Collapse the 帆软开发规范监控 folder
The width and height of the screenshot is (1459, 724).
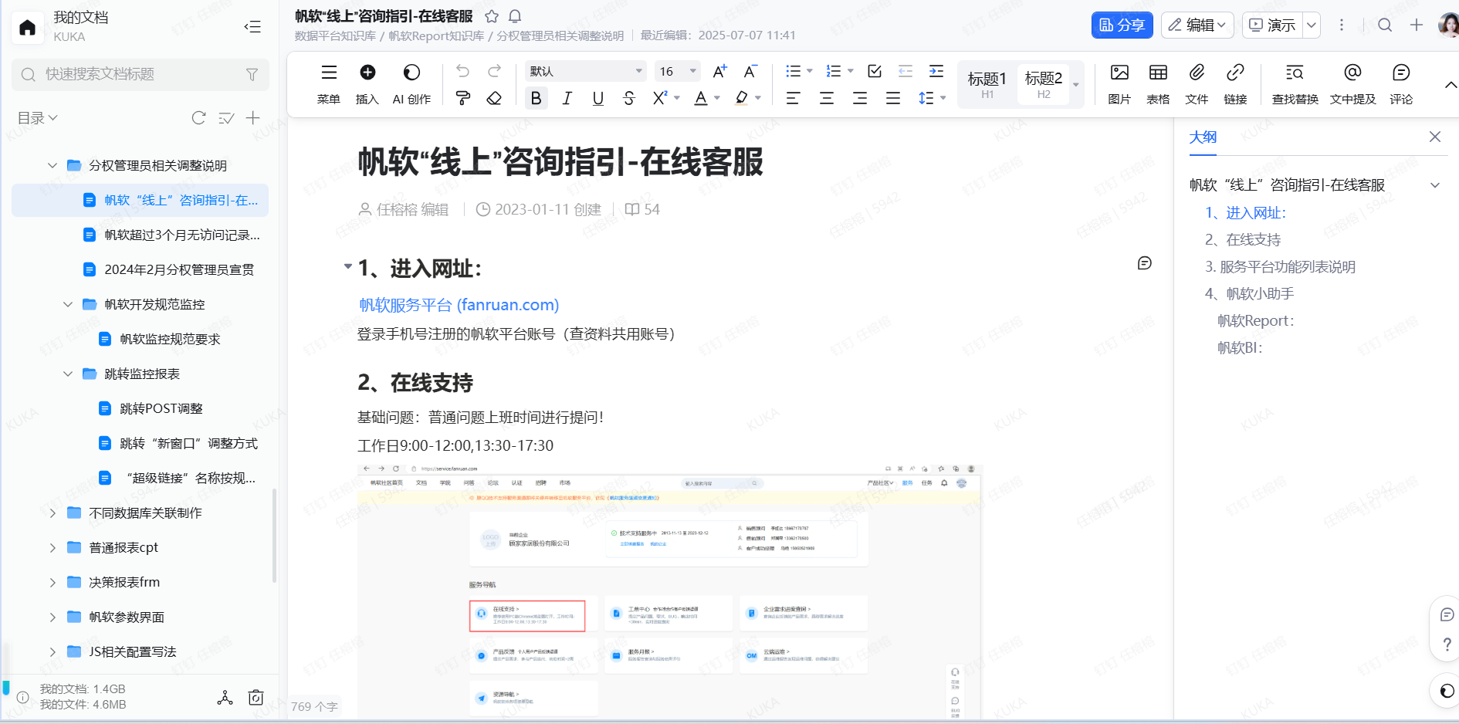(68, 305)
